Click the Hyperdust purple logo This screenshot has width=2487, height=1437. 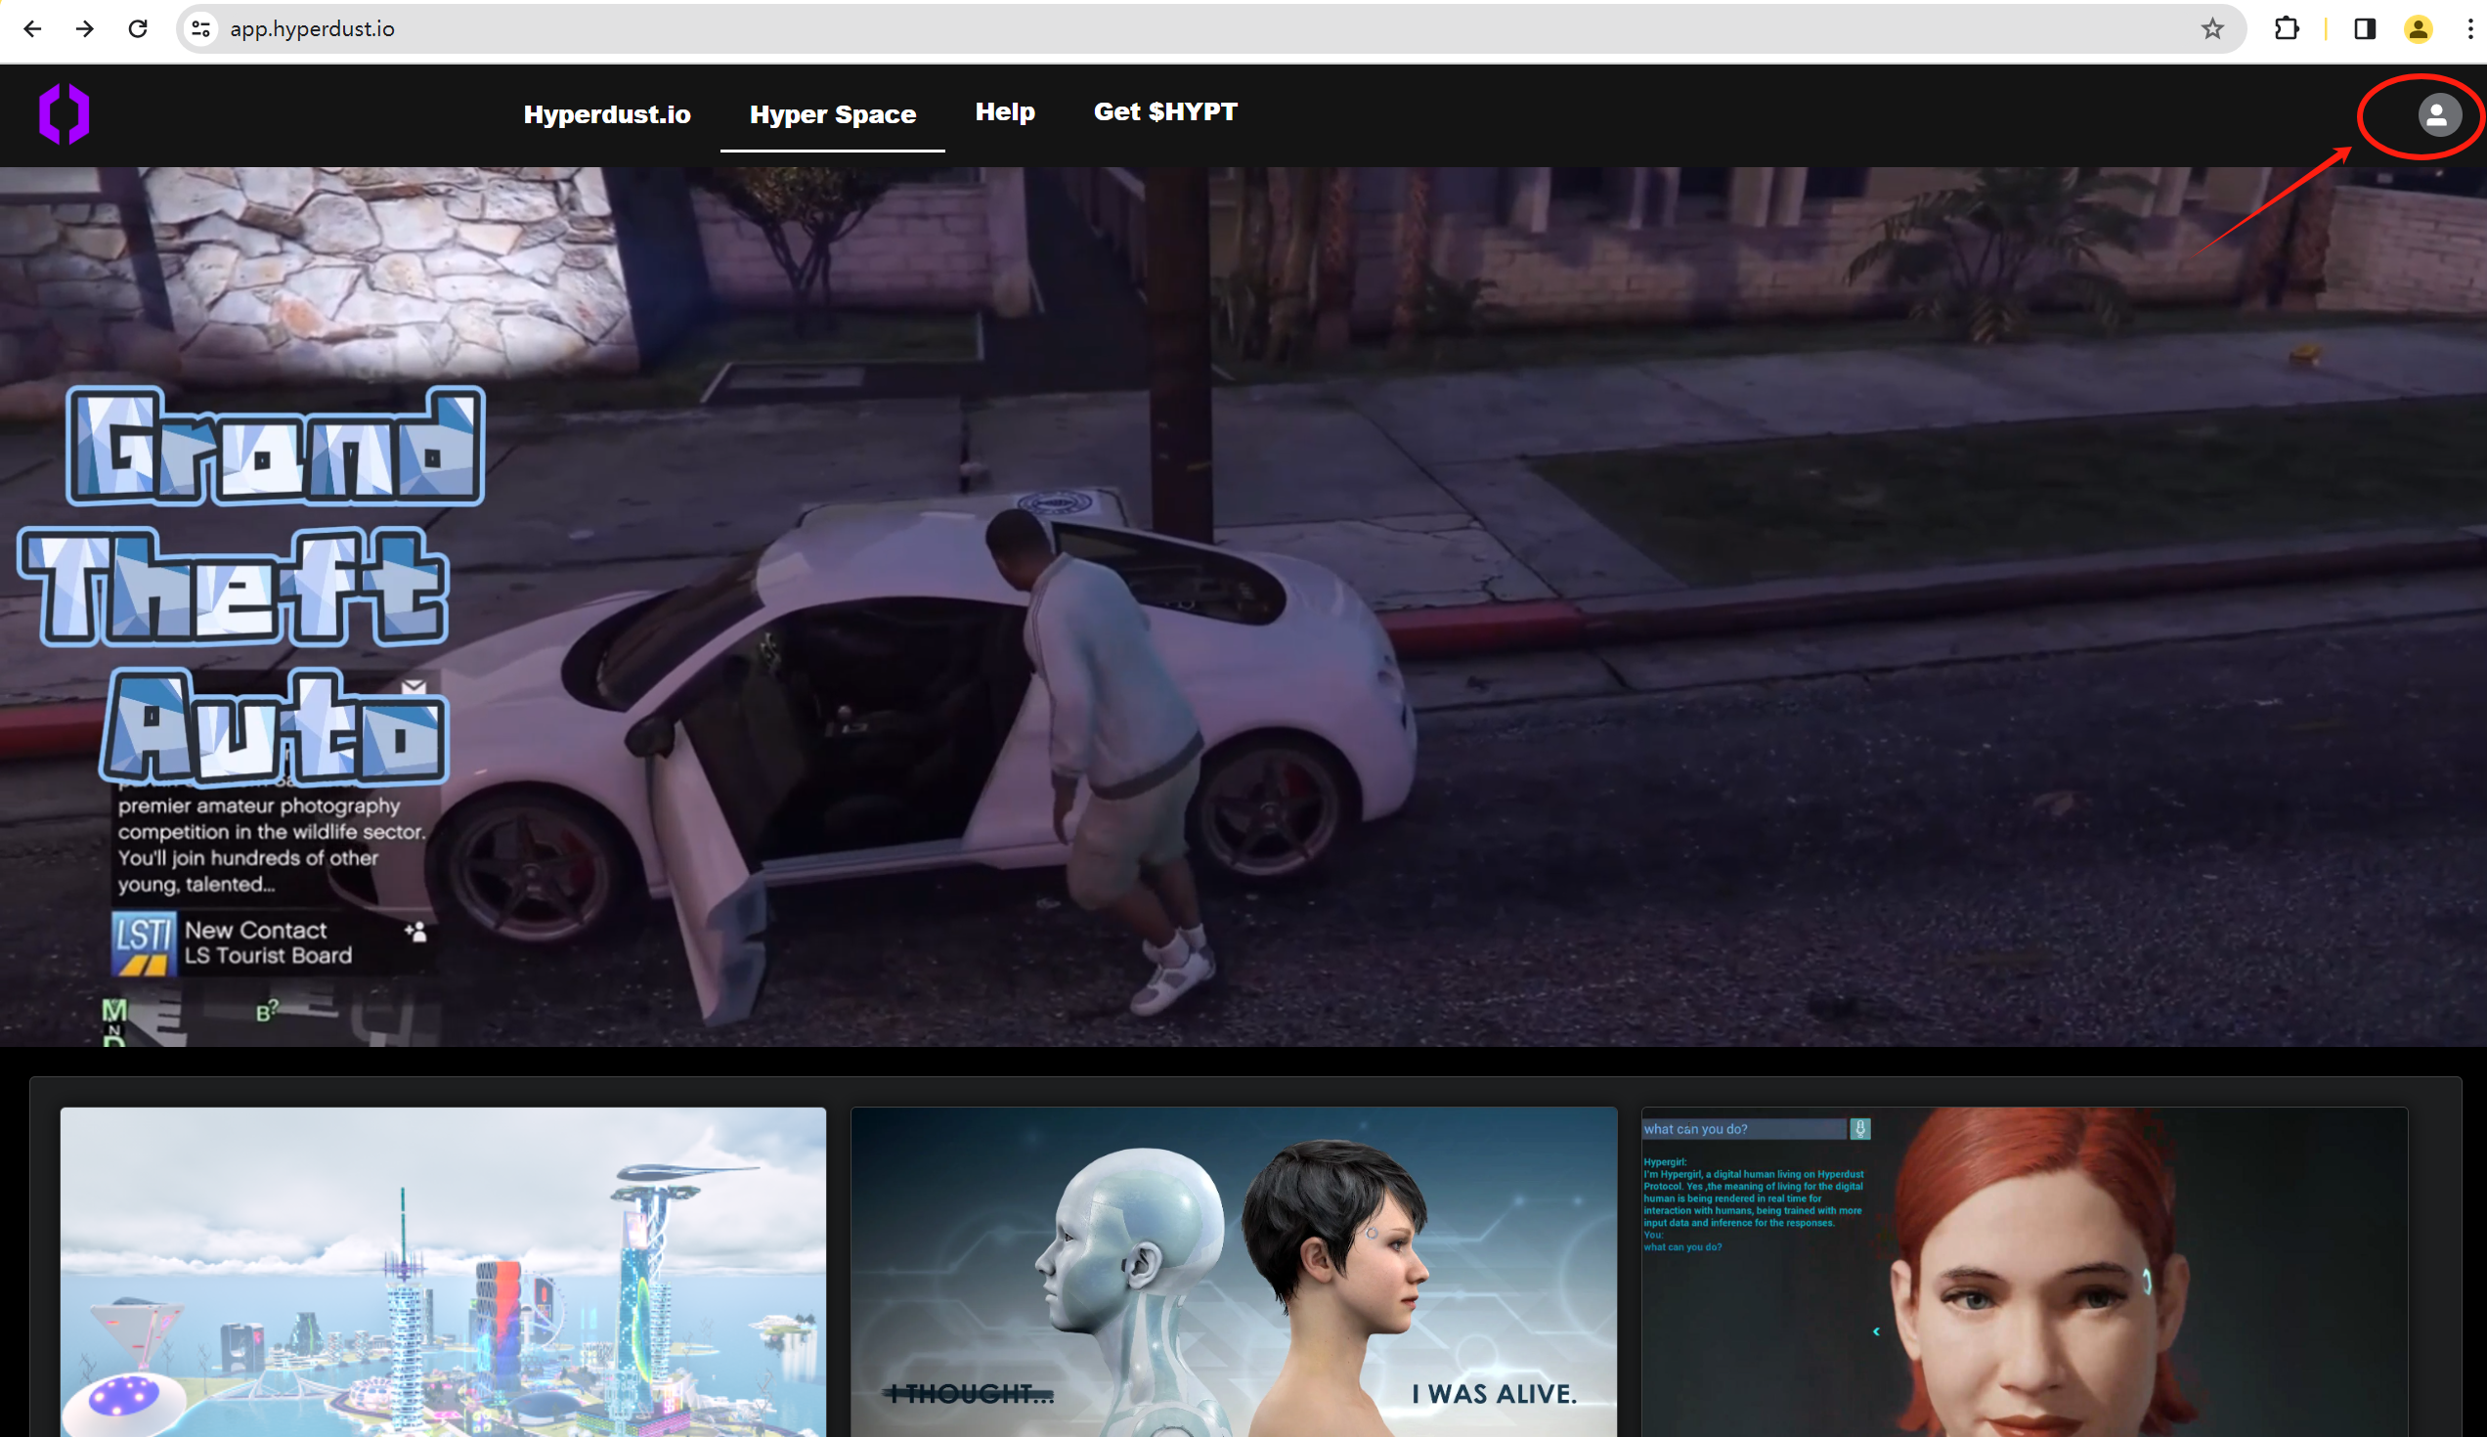[x=65, y=114]
